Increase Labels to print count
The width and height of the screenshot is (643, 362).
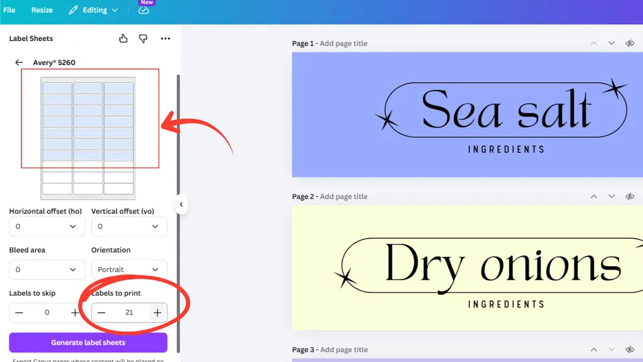pos(157,313)
